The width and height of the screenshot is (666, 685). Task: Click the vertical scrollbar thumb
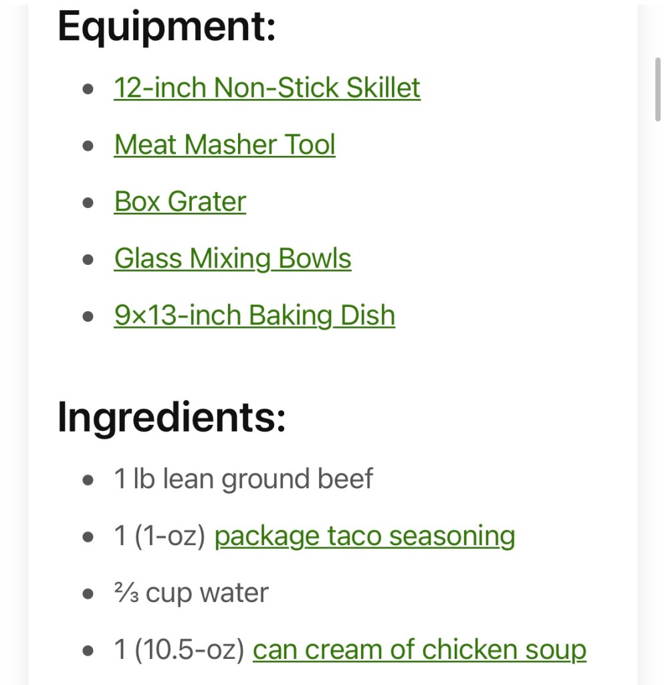(657, 89)
